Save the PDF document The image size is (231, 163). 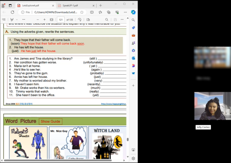point(115,20)
